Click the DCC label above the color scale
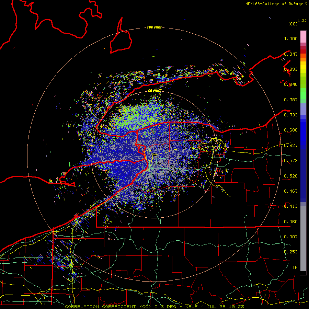The width and height of the screenshot is (309, 309). pyautogui.click(x=302, y=21)
